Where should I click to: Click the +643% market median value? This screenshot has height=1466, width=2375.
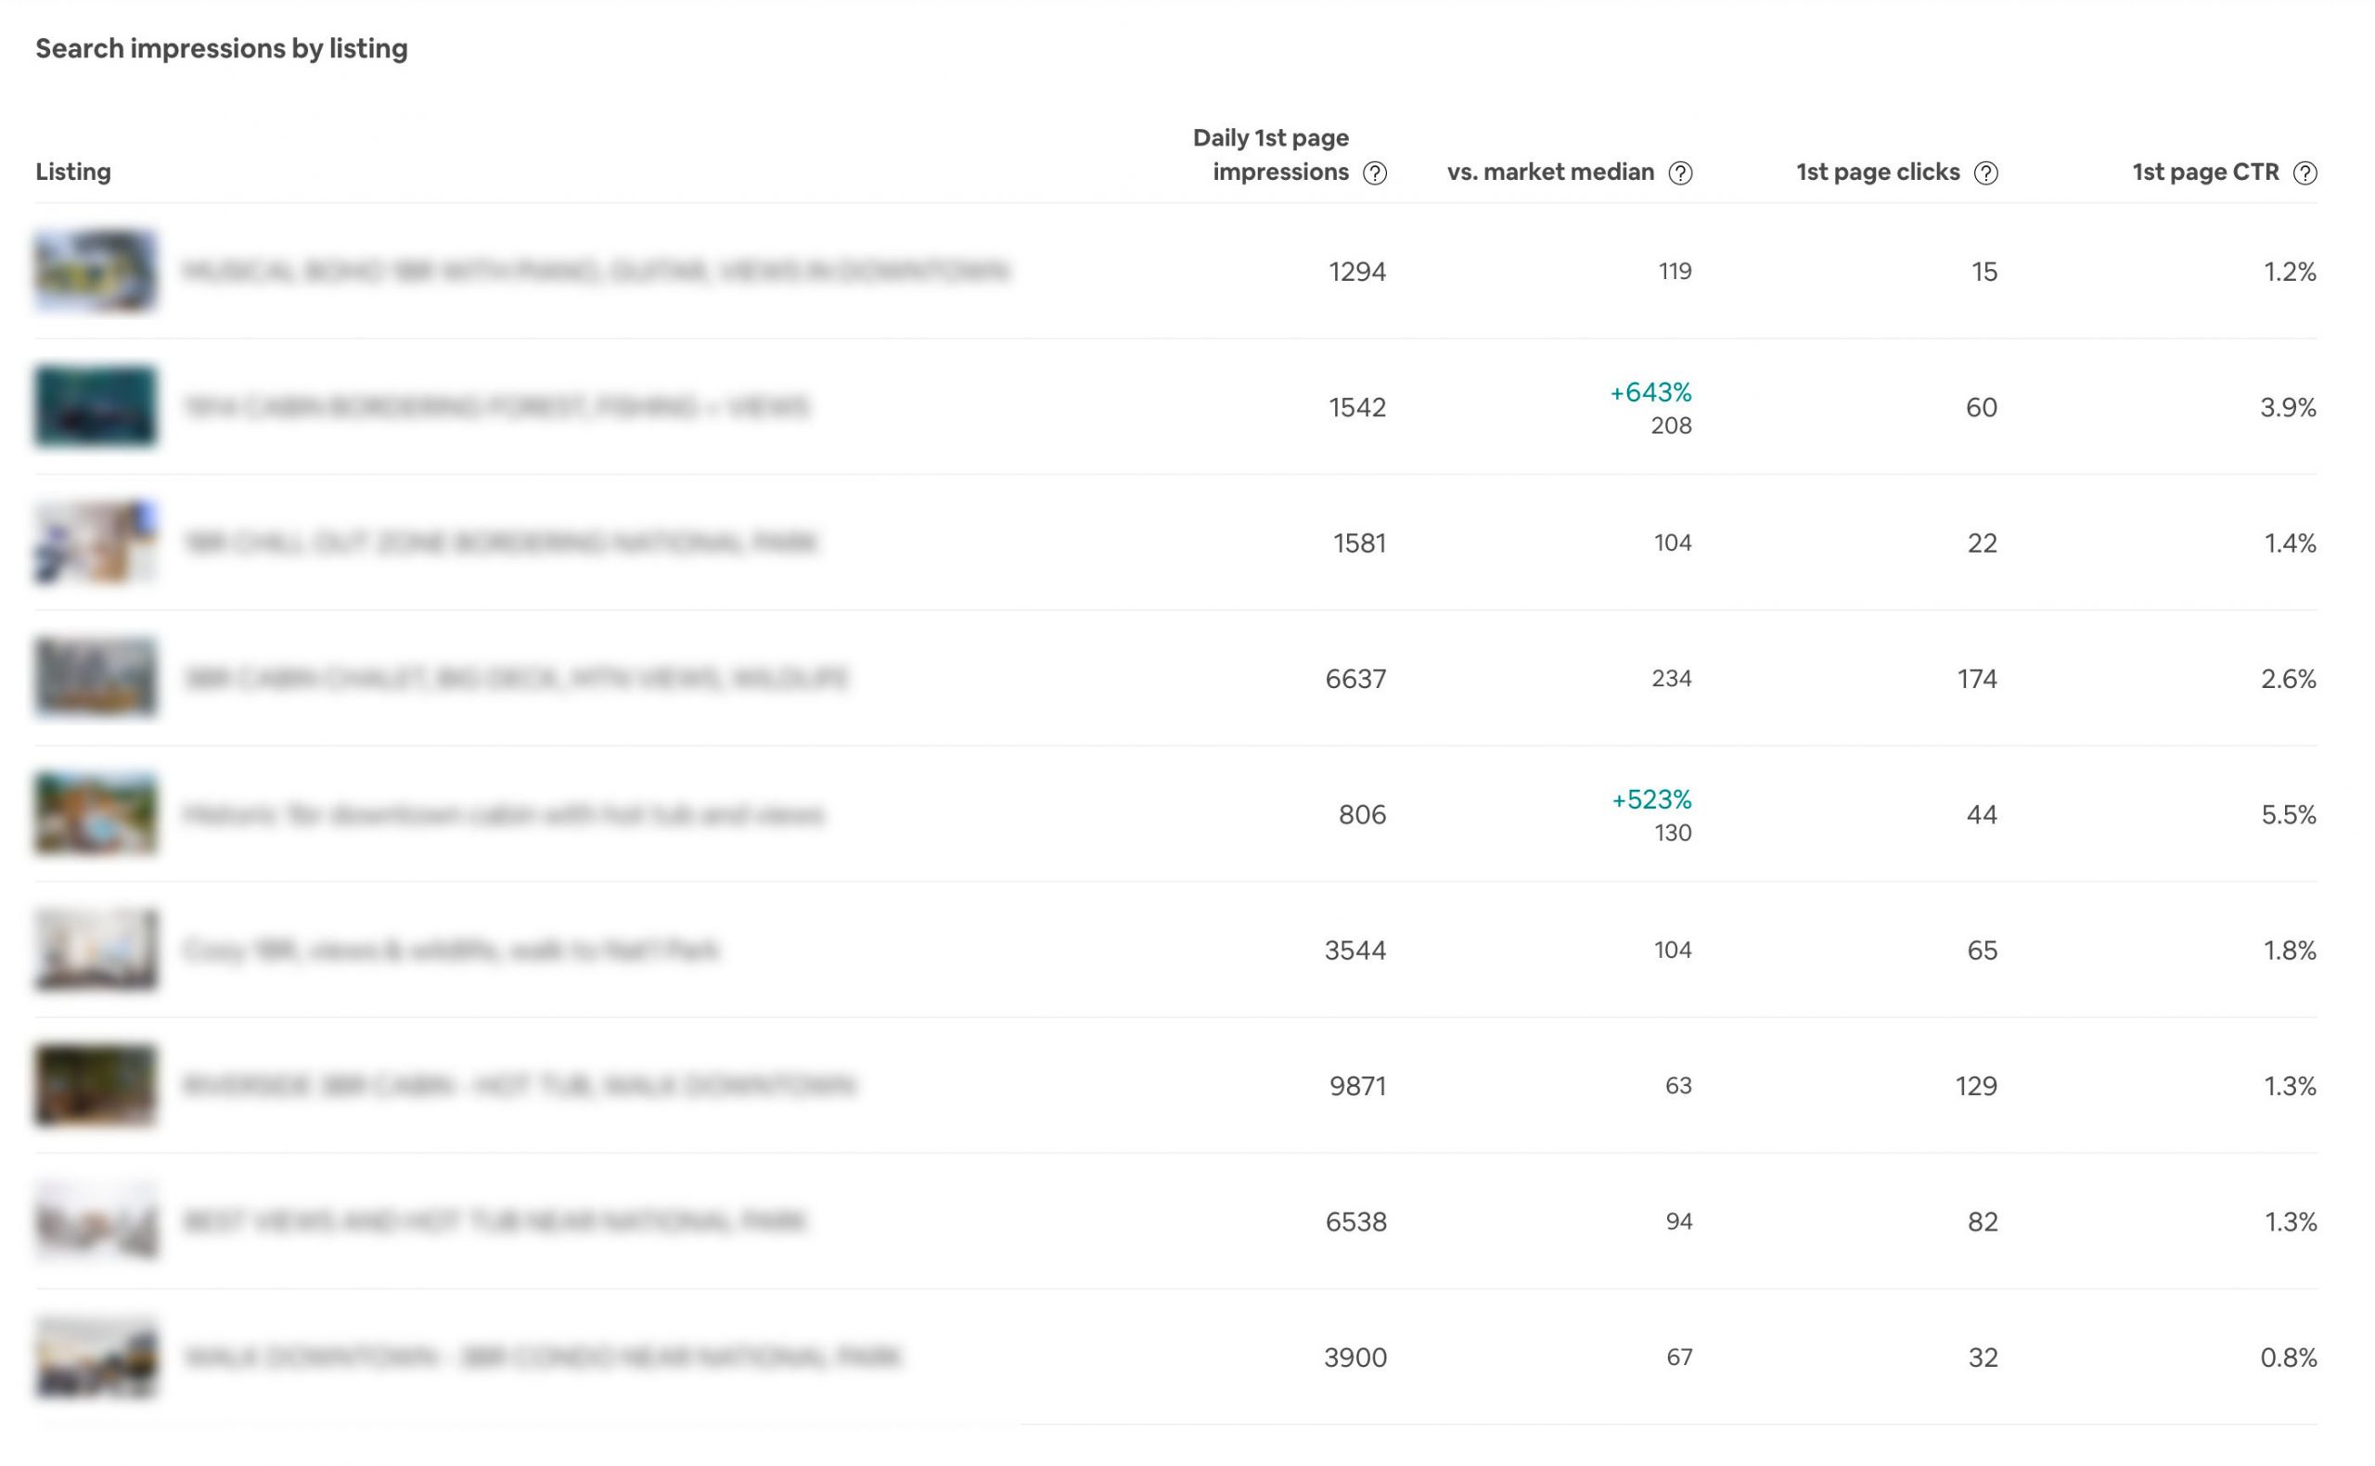coord(1650,392)
